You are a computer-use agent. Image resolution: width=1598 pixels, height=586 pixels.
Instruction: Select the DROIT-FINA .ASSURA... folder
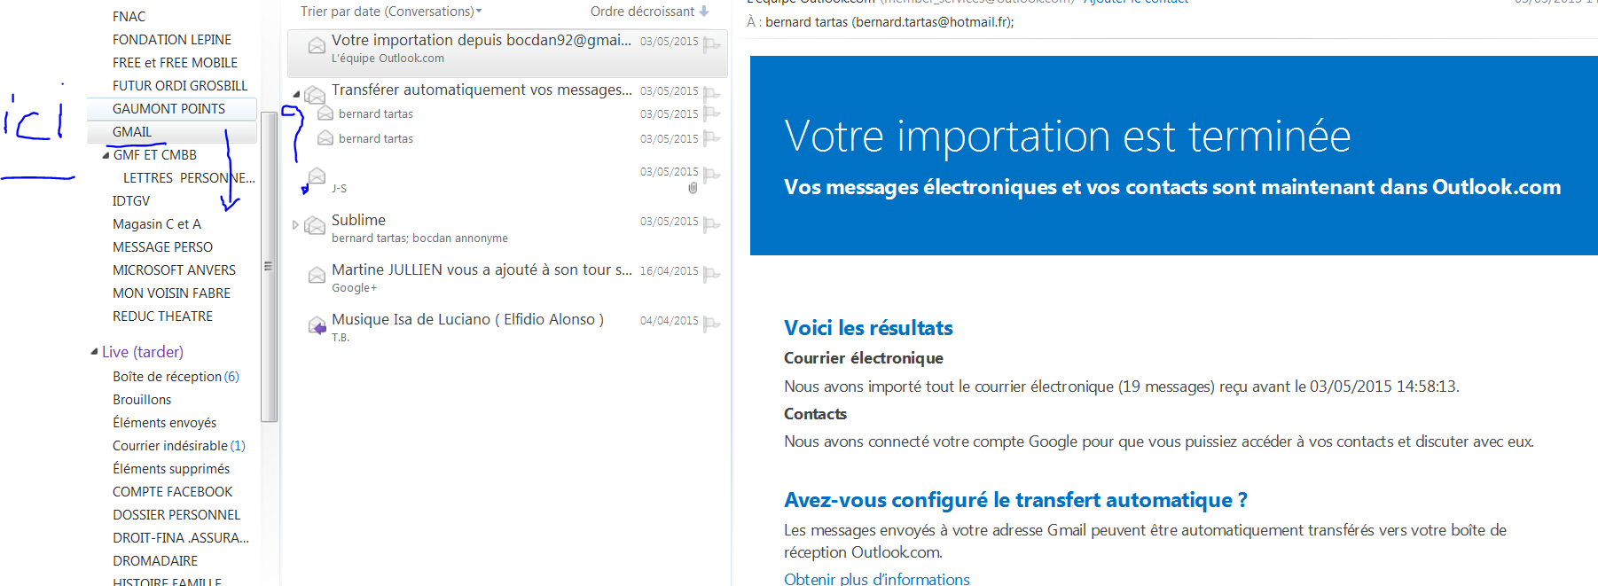pyautogui.click(x=181, y=538)
